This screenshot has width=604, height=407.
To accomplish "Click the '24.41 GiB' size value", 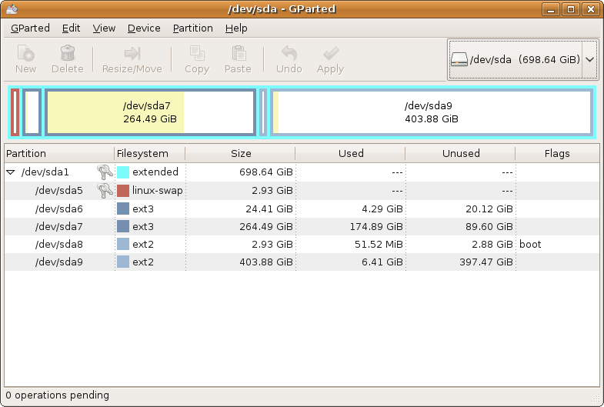I will point(269,209).
